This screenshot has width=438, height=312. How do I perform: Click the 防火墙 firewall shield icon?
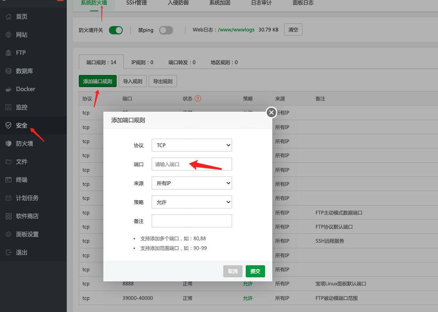click(x=9, y=144)
